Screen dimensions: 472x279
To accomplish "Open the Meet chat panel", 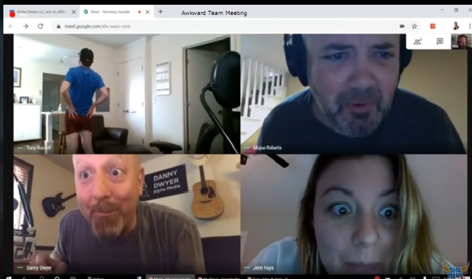I will pyautogui.click(x=439, y=41).
